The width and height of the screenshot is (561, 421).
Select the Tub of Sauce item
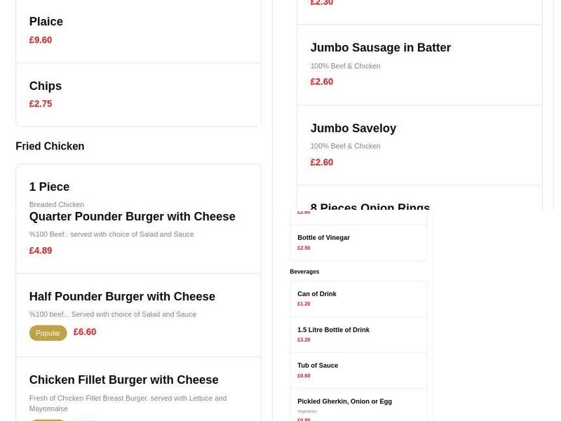[317, 365]
